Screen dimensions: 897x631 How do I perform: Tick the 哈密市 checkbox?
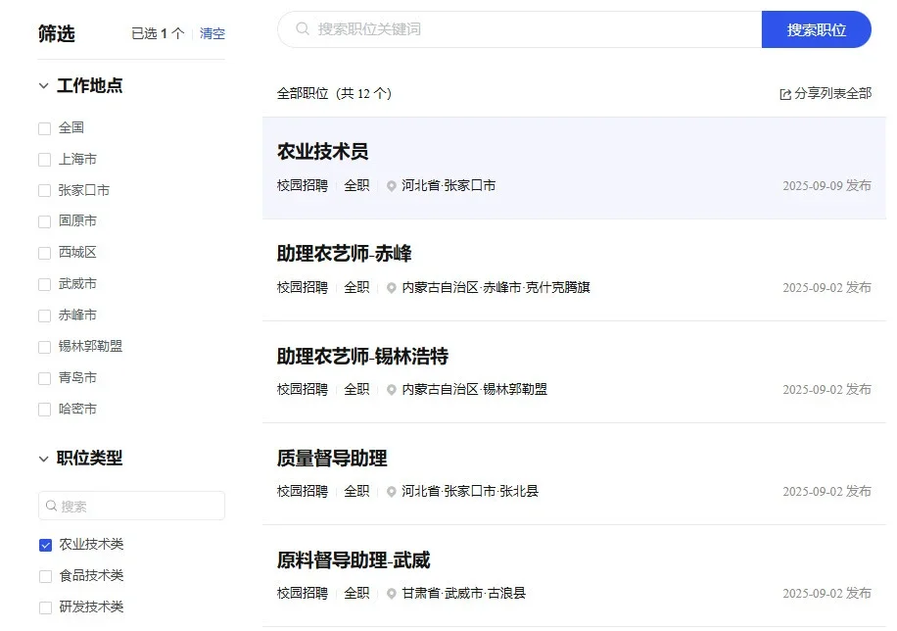pyautogui.click(x=45, y=410)
